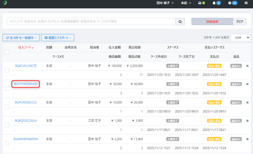Open the 全8件を一括操作 bulk menu
The width and height of the screenshot is (253, 154).
tap(21, 38)
